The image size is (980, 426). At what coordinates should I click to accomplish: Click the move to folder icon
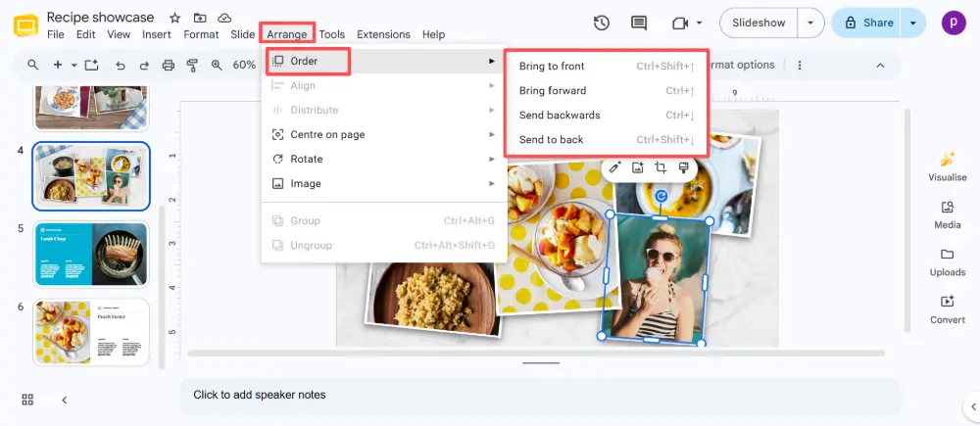[x=199, y=18]
